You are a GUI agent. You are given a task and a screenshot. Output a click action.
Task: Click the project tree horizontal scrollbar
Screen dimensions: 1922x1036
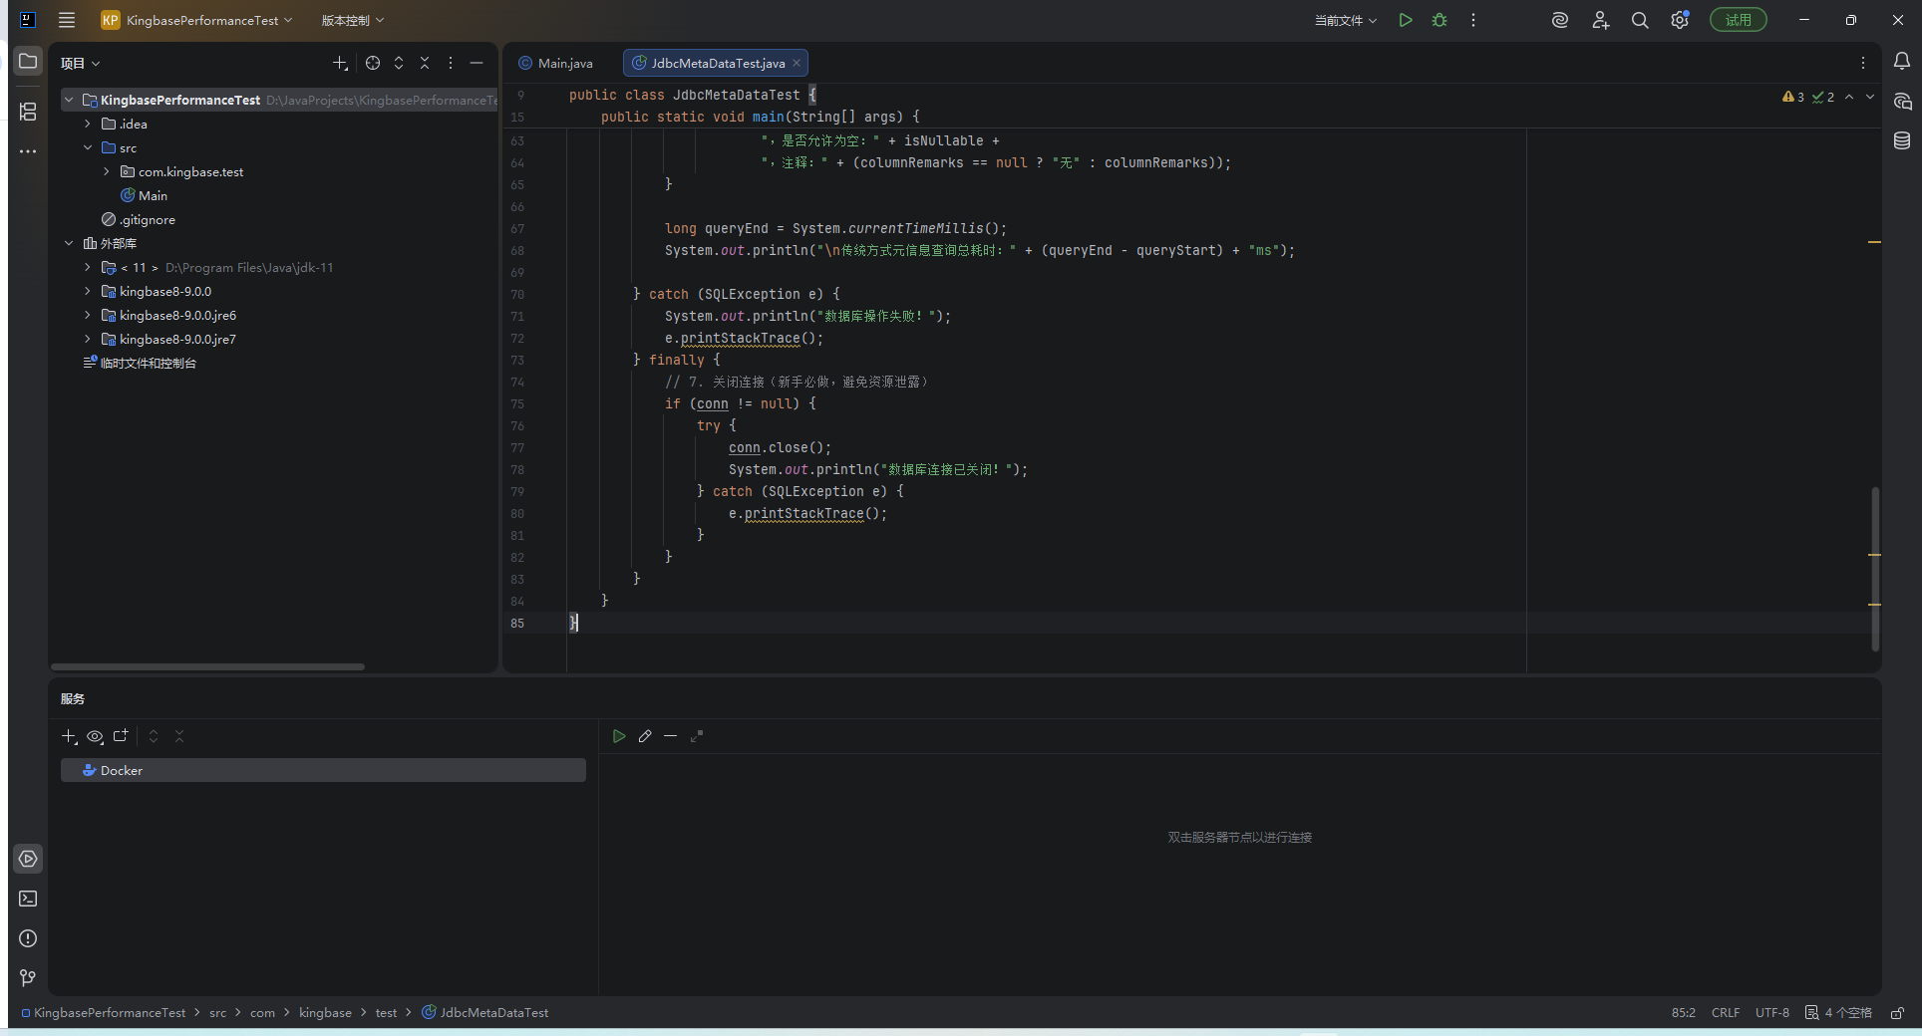click(207, 666)
